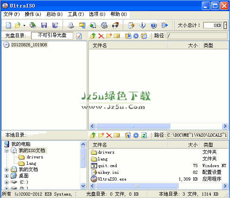Select lang folder in local tree

coord(31,163)
